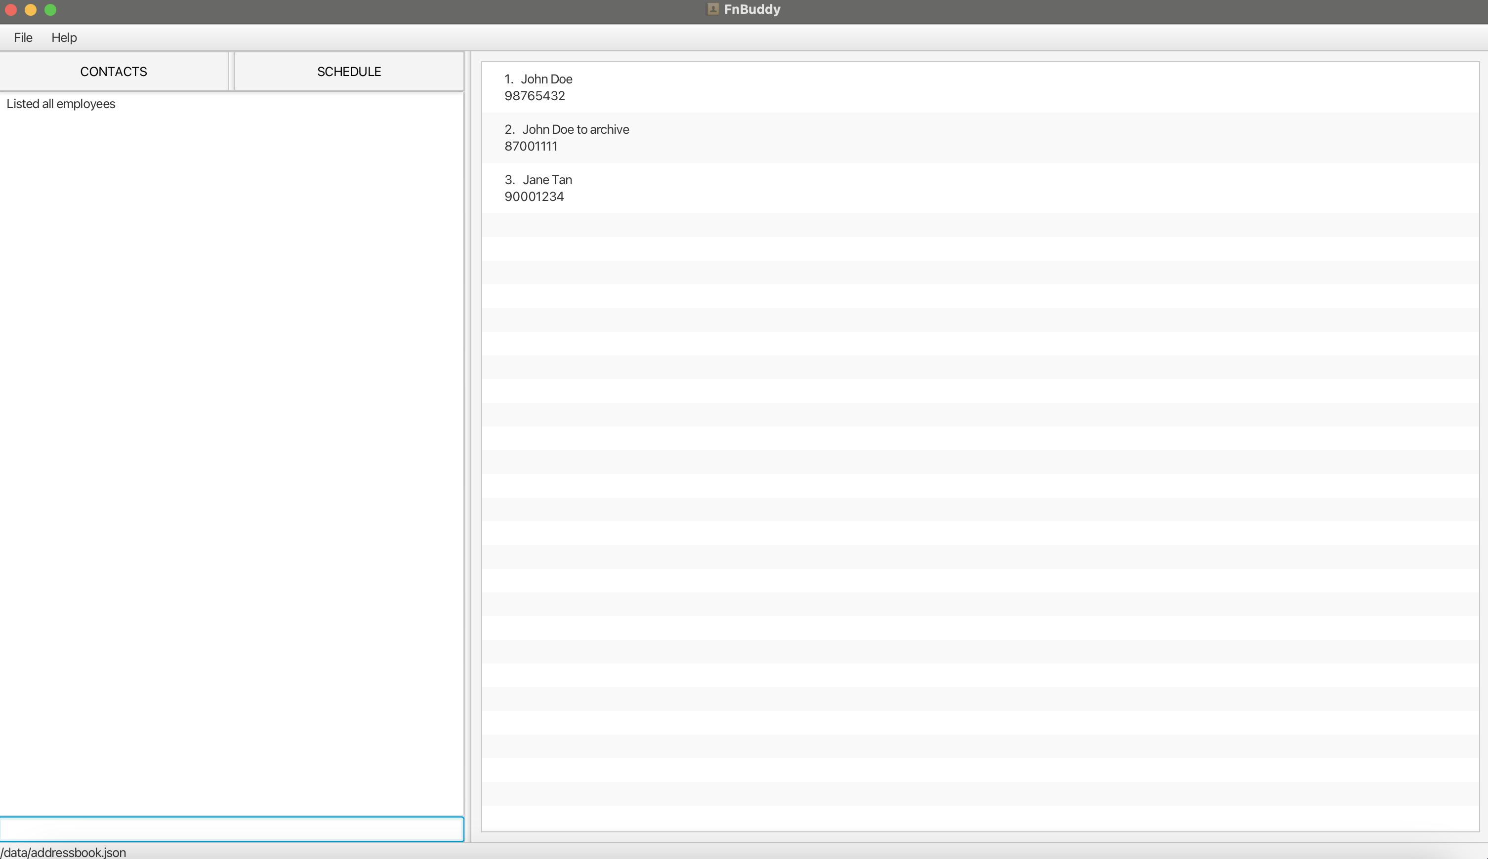Close the FnBuddy window
The height and width of the screenshot is (859, 1488).
(11, 9)
